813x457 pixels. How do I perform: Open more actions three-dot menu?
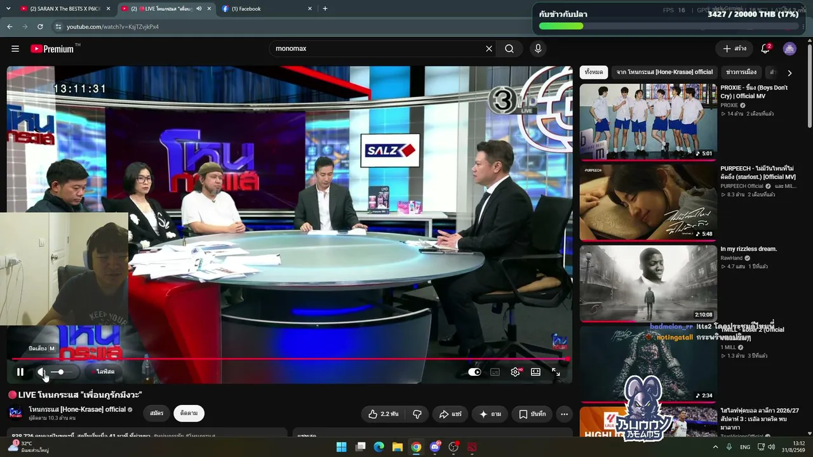pos(564,414)
